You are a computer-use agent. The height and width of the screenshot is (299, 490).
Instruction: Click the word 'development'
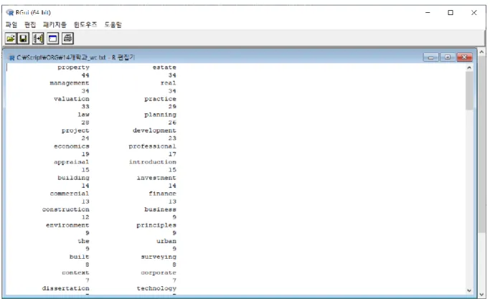pos(154,130)
